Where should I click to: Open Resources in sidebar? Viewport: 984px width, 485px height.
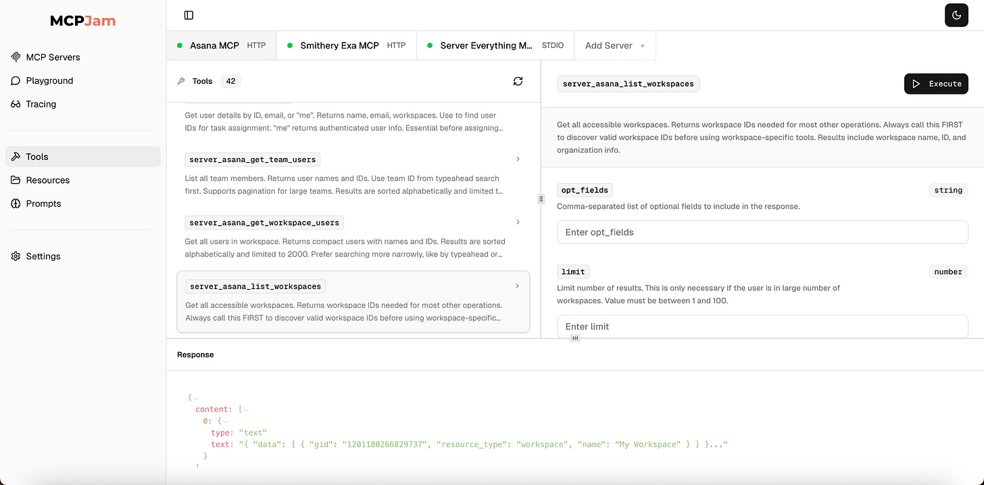[x=83, y=180]
